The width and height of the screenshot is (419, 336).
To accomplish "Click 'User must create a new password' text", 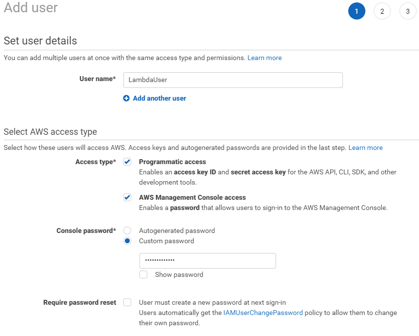I will (213, 303).
